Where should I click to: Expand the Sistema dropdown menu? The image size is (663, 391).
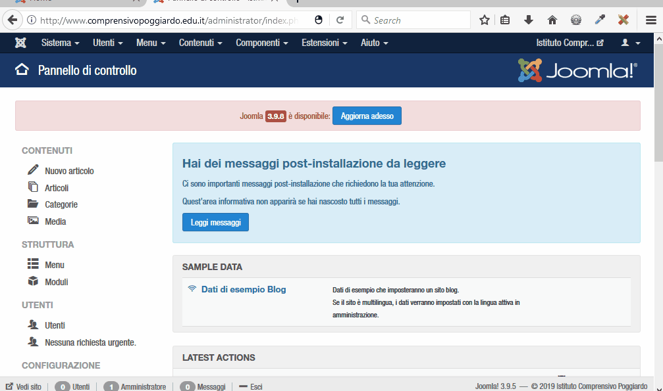pos(60,43)
